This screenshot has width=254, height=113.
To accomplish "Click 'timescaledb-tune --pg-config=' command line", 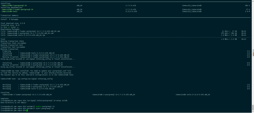I will tap(27, 79).
